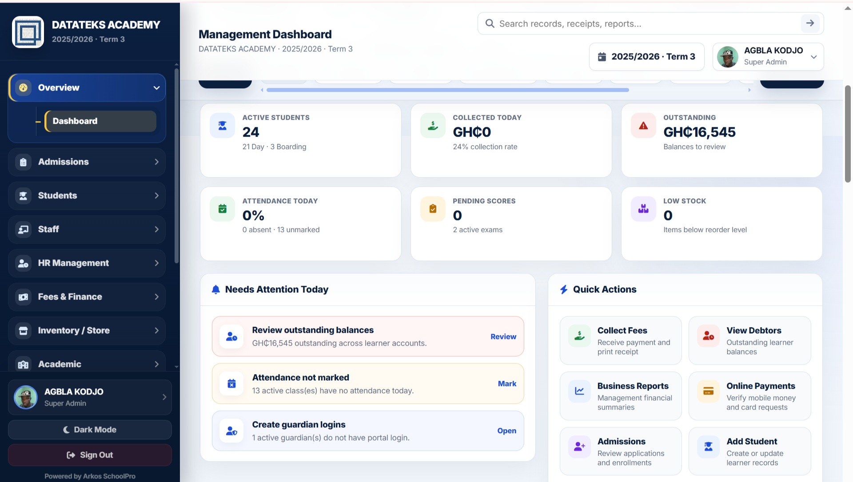Click the Attendance Today calendar-check icon
This screenshot has height=482, width=853.
pyautogui.click(x=222, y=209)
